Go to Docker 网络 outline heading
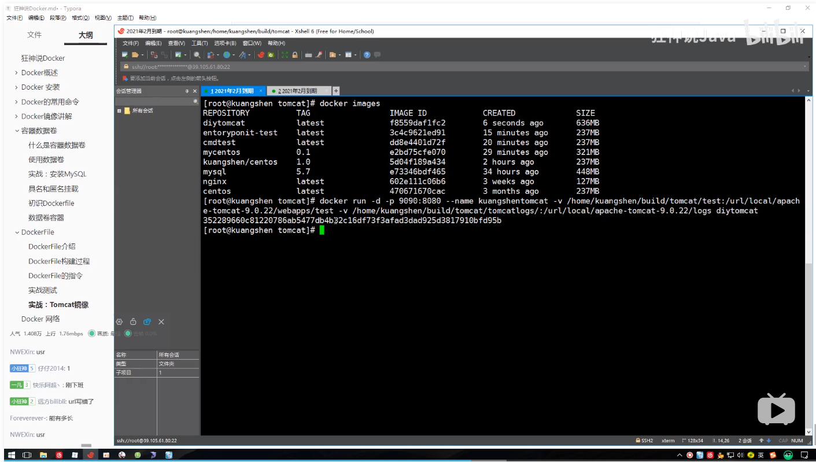The image size is (816, 462). pos(40,319)
